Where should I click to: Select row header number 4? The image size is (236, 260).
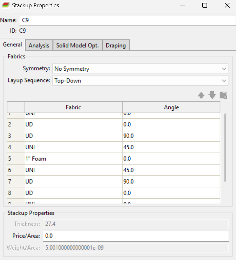[x=16, y=147]
